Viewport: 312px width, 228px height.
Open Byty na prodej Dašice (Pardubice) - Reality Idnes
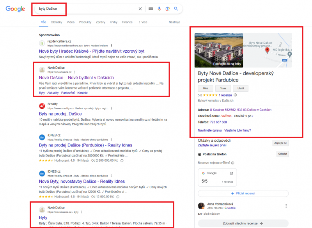[85, 145]
